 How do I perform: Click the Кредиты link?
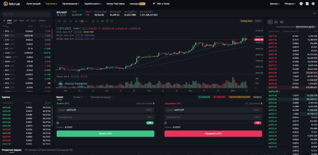(257, 97)
